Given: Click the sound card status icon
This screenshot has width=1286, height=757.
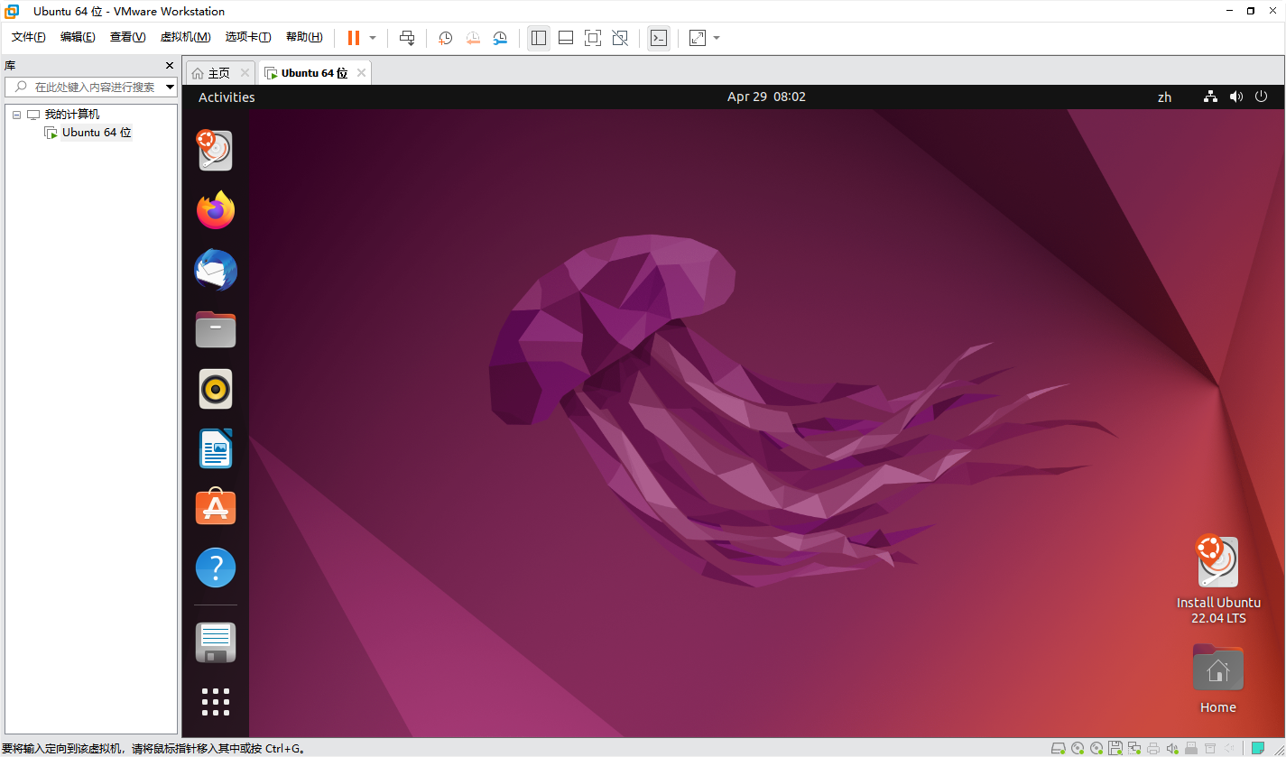Looking at the screenshot, I should (1172, 748).
